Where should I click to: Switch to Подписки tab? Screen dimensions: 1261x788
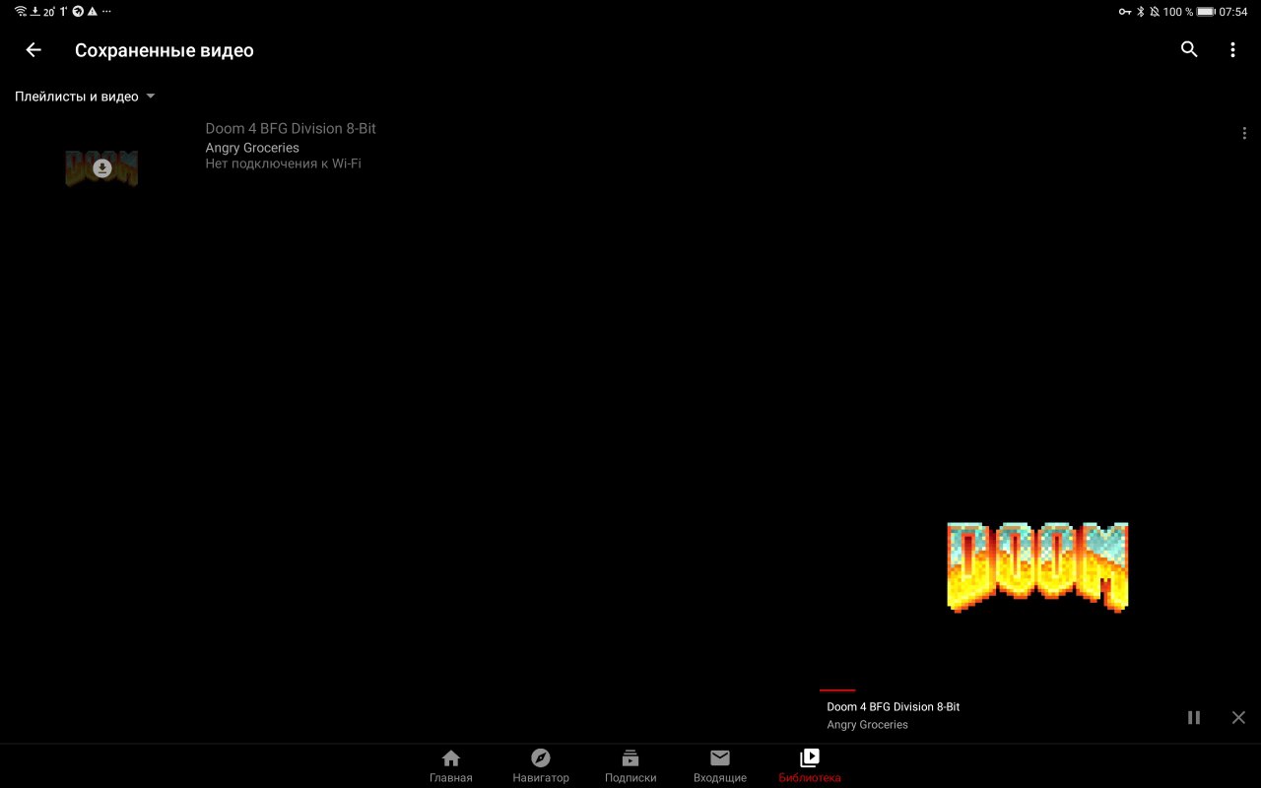(630, 766)
